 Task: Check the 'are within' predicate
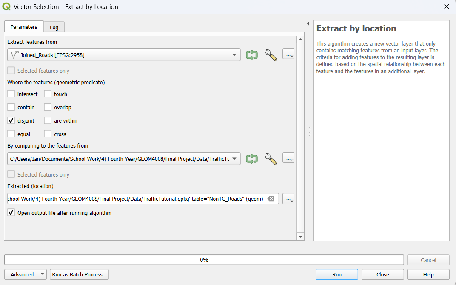pos(48,120)
